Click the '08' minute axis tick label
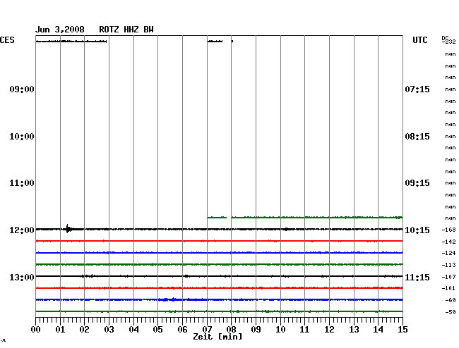Image resolution: width=459 pixels, height=348 pixels. click(x=231, y=330)
